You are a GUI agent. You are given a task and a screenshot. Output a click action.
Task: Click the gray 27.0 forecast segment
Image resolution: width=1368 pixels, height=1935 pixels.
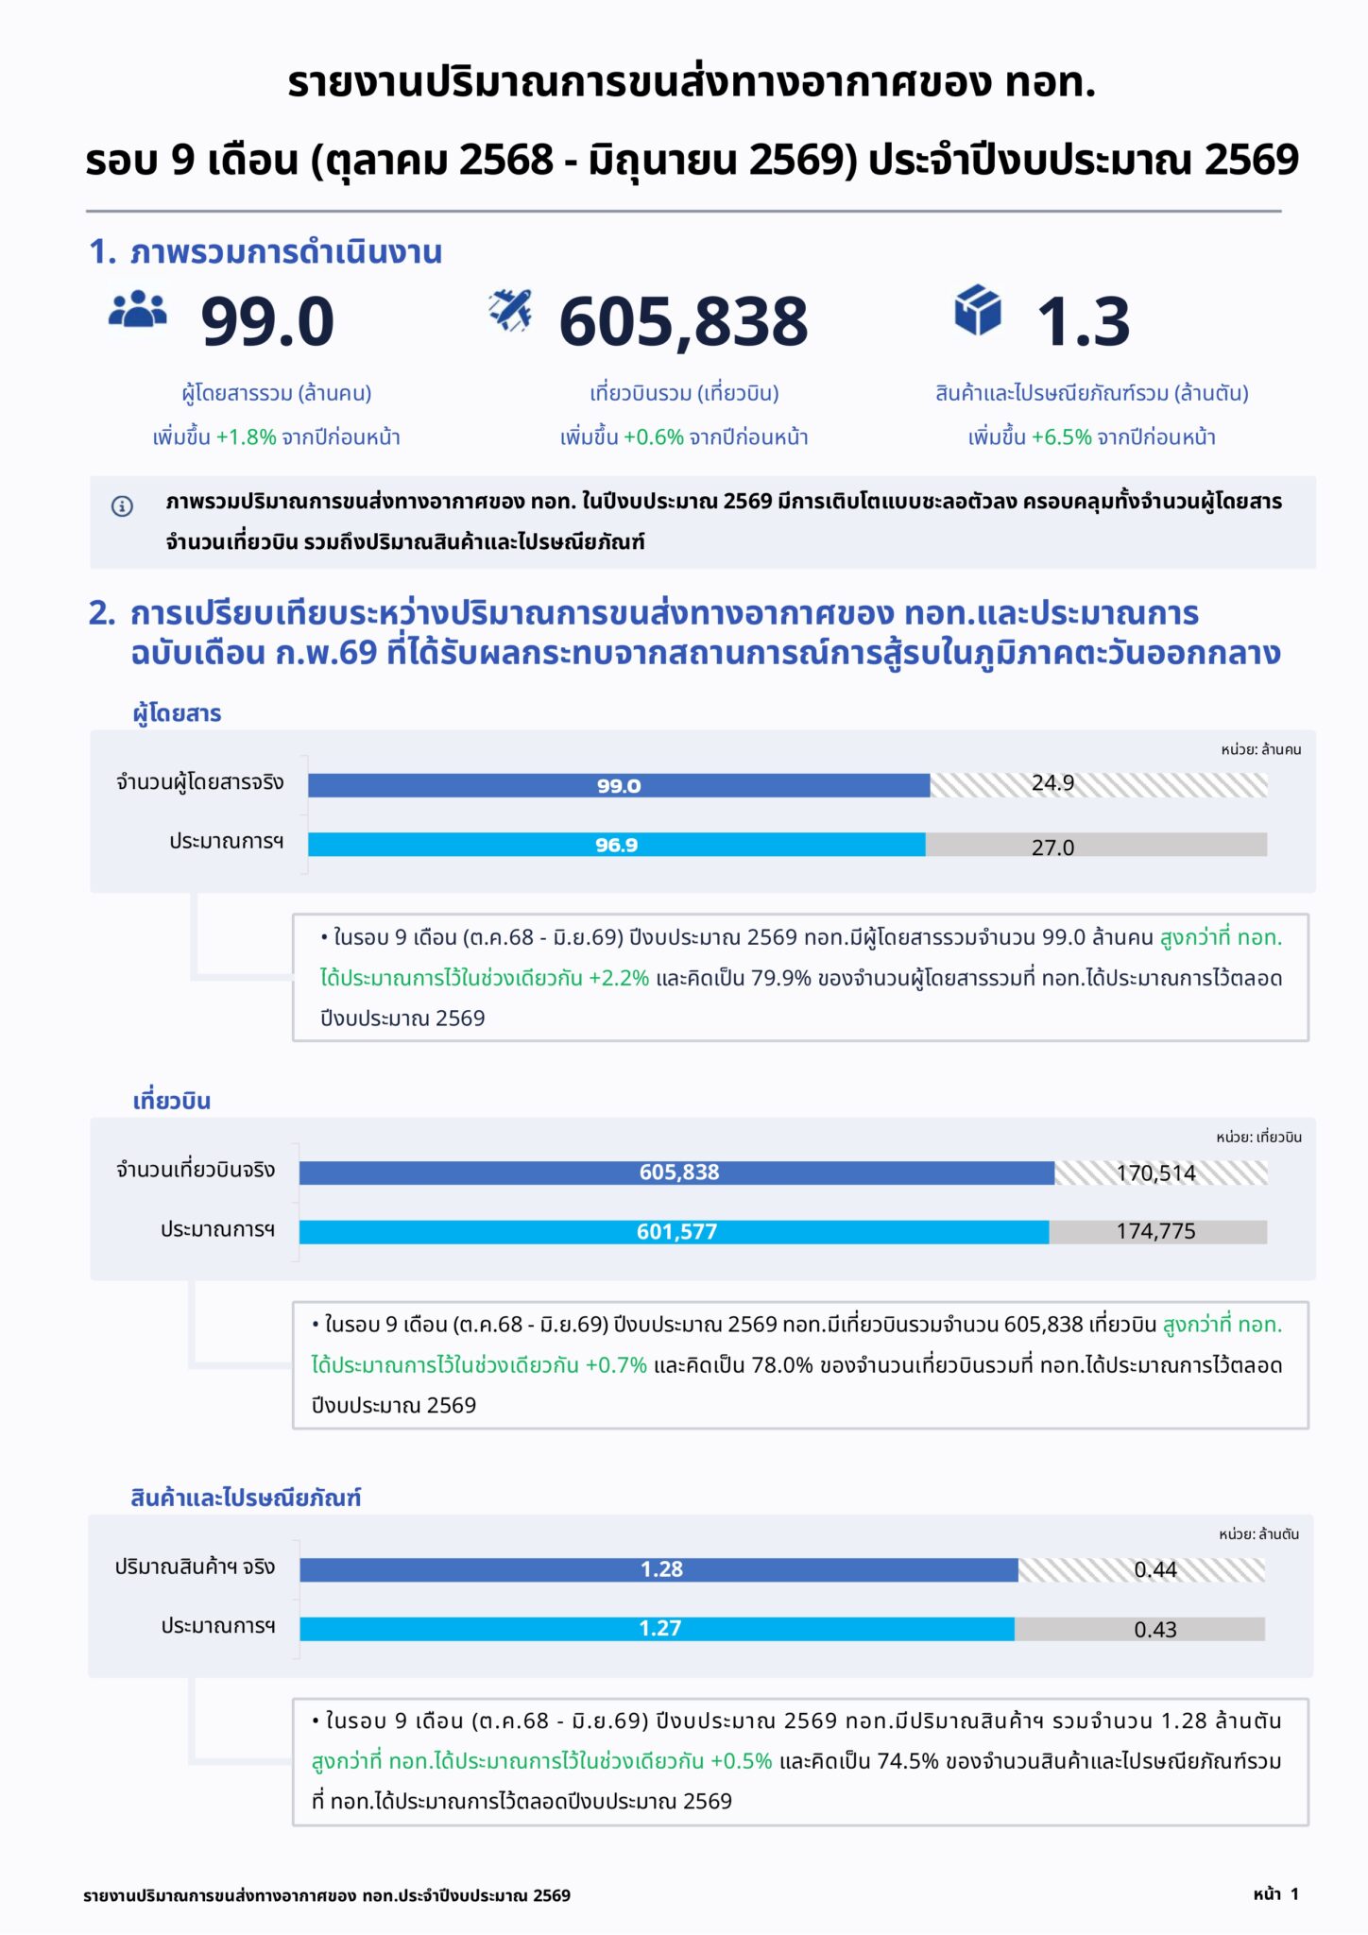[1096, 845]
